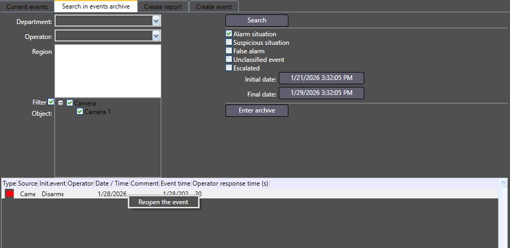Viewport: 510px width, 248px height.
Task: Uncheck Camera 1 in object tree
Action: pyautogui.click(x=80, y=111)
